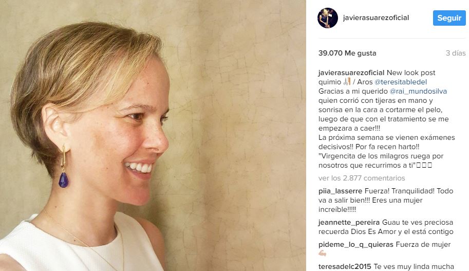Viewport: 469px width, 271px height.
Task: Click the Seguir follow button
Action: point(449,18)
